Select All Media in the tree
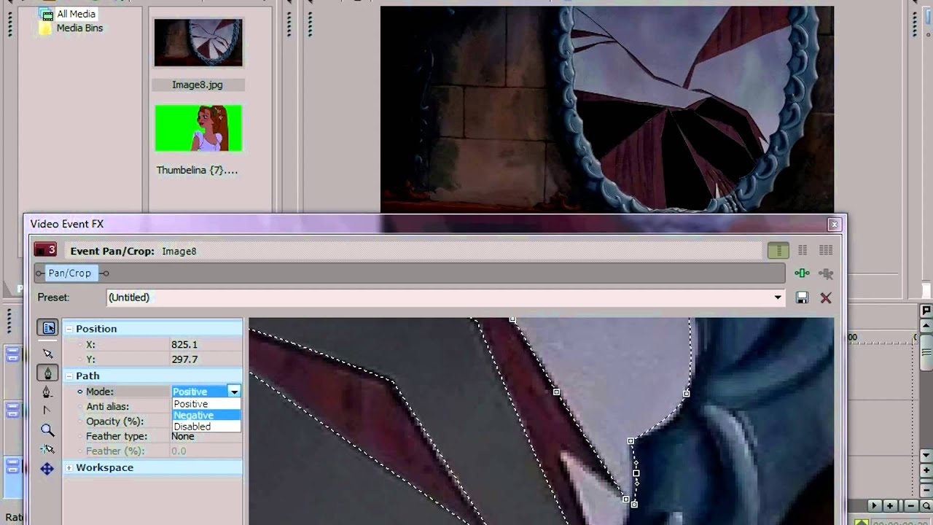The height and width of the screenshot is (525, 933). coord(76,14)
